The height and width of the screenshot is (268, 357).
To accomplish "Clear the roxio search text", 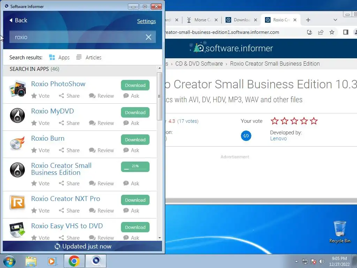I will (149, 37).
